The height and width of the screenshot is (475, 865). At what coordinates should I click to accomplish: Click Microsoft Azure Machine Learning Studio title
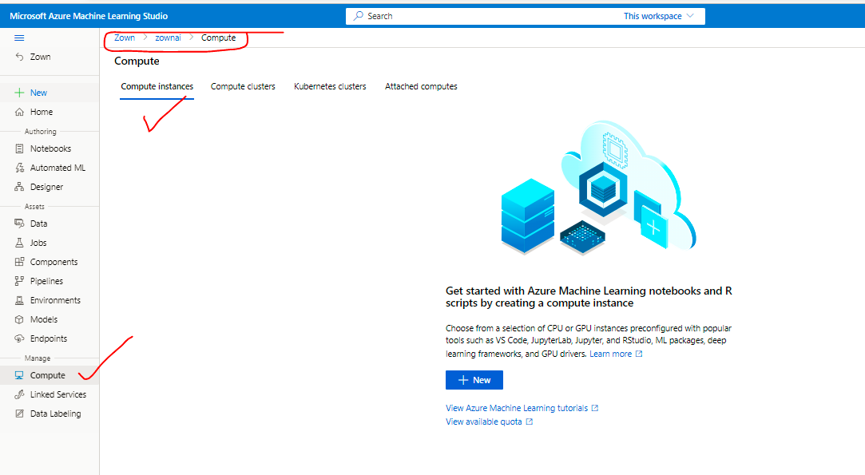89,16
